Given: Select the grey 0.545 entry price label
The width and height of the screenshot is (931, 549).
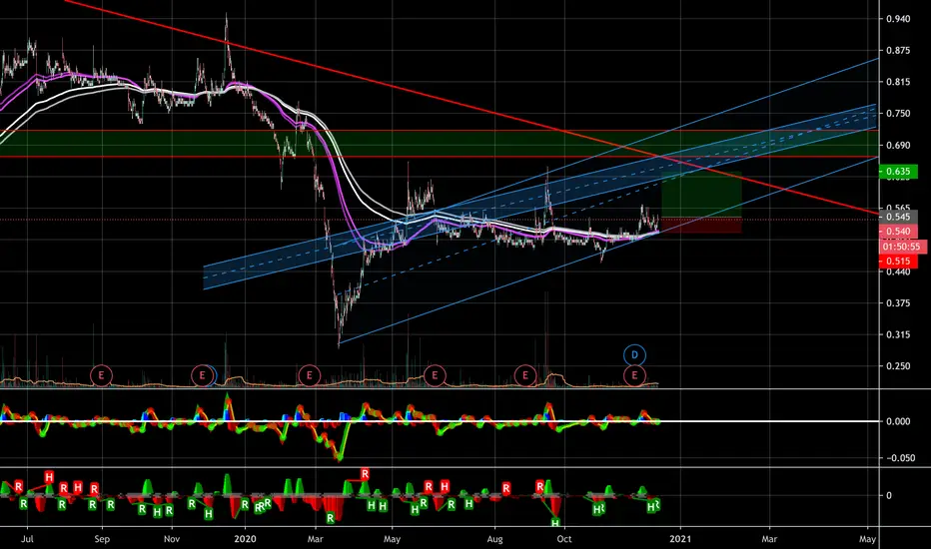Looking at the screenshot, I should [x=898, y=217].
